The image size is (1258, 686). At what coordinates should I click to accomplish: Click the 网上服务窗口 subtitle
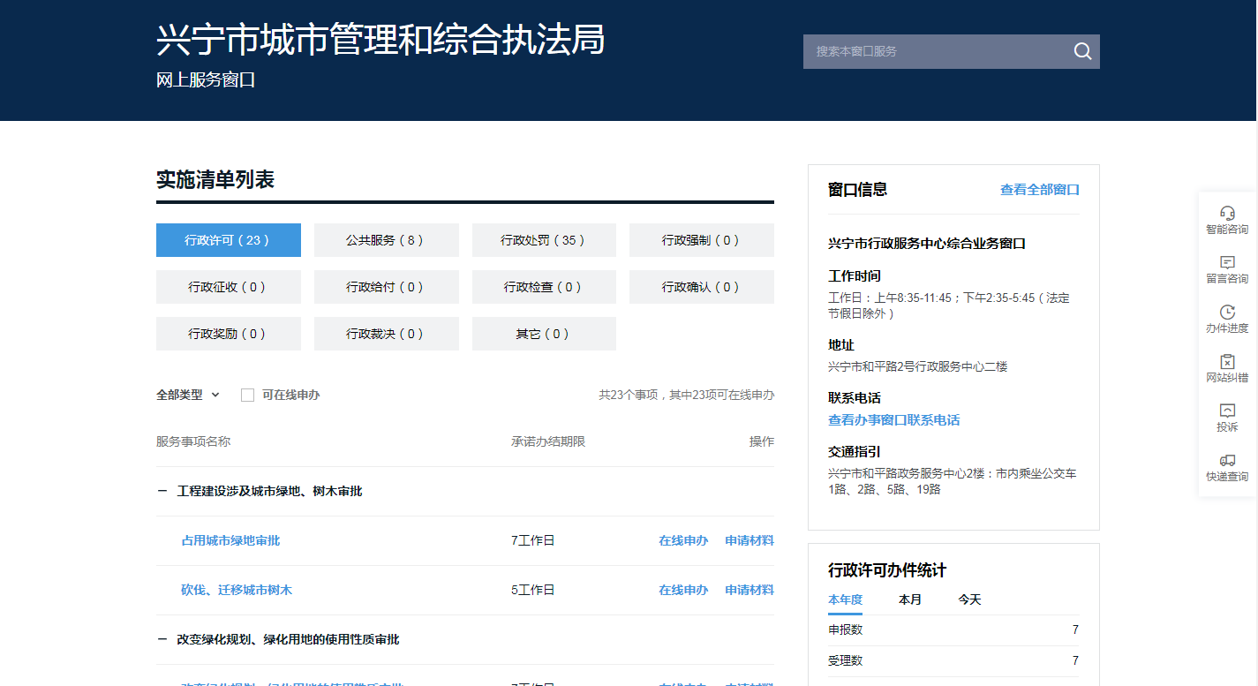point(206,80)
